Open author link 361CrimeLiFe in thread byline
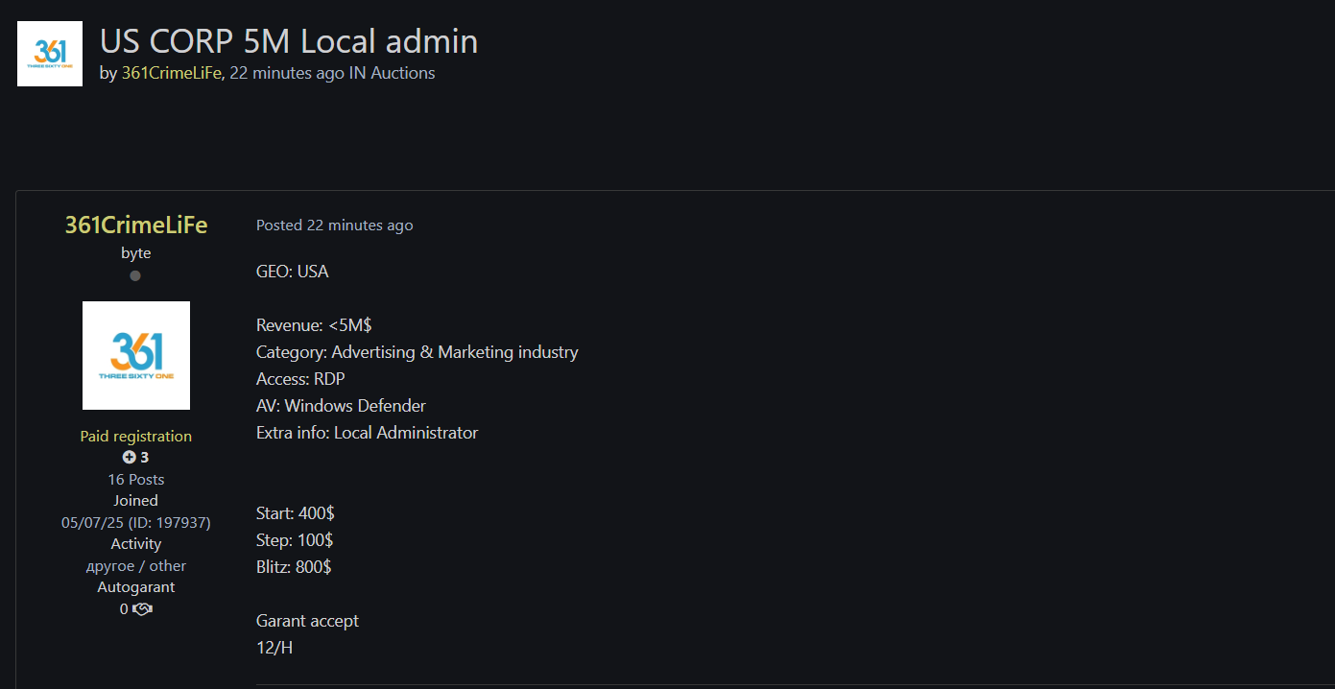Screen dimensions: 1335x689 pos(172,73)
